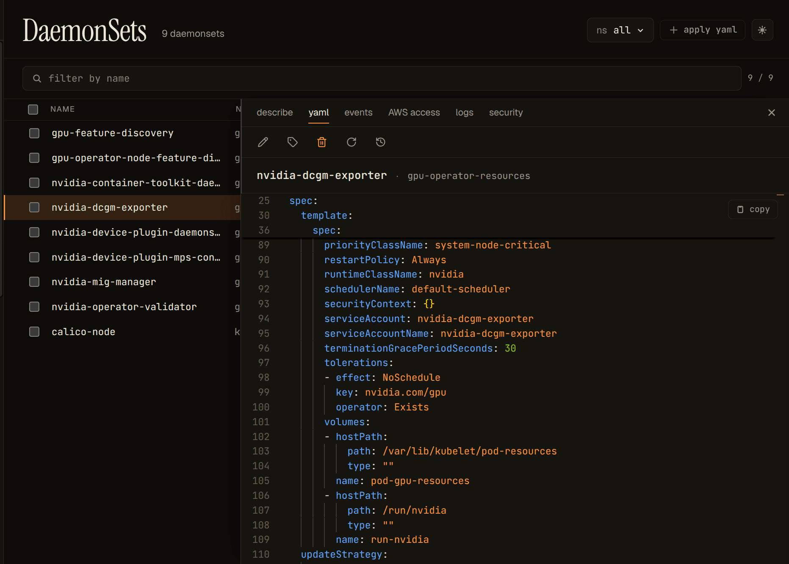Click the runtimeClassName: nvidia line
789x564 pixels.
[394, 274]
